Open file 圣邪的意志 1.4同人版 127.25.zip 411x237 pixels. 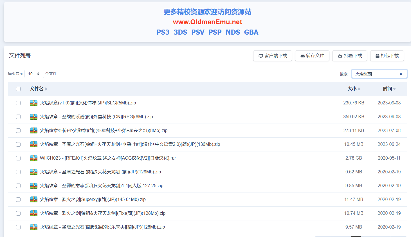coord(102,186)
